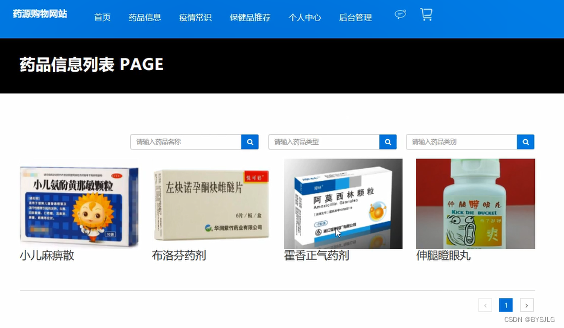Click the 药品信息列表 PAGE heading
This screenshot has height=328, width=564.
point(91,65)
